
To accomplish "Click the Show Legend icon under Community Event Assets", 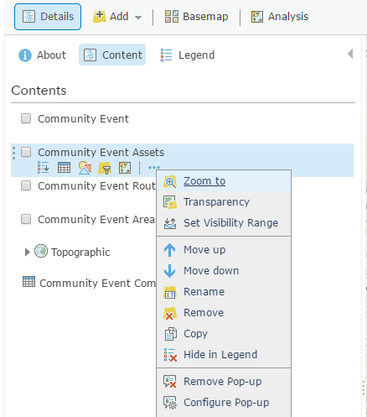I will point(44,168).
